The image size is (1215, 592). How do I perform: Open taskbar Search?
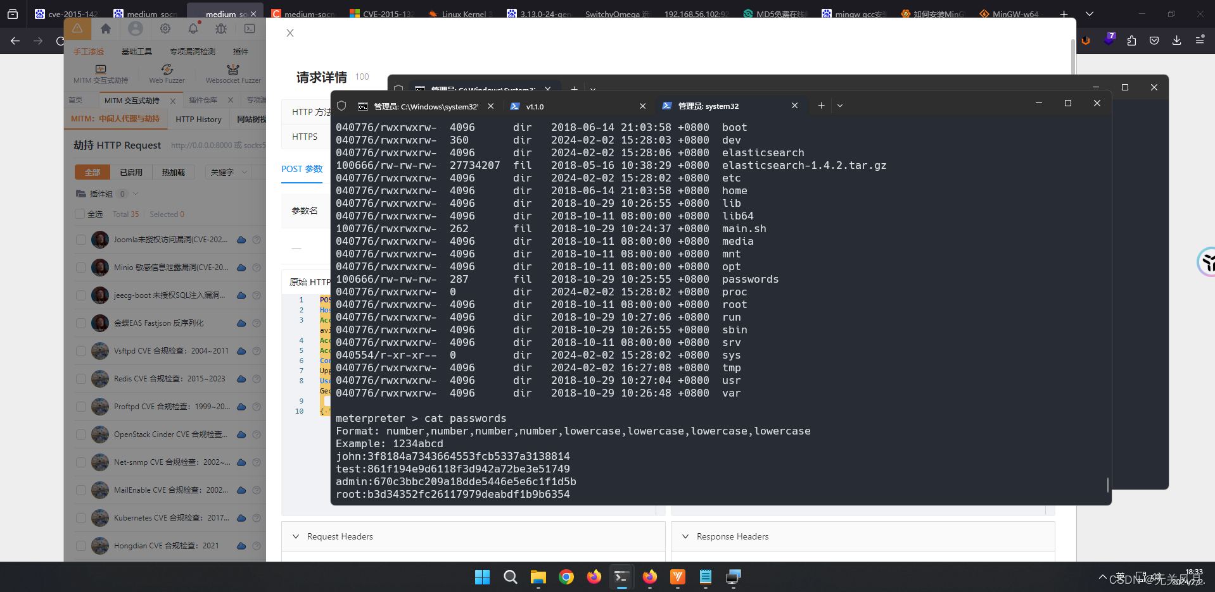tap(511, 577)
